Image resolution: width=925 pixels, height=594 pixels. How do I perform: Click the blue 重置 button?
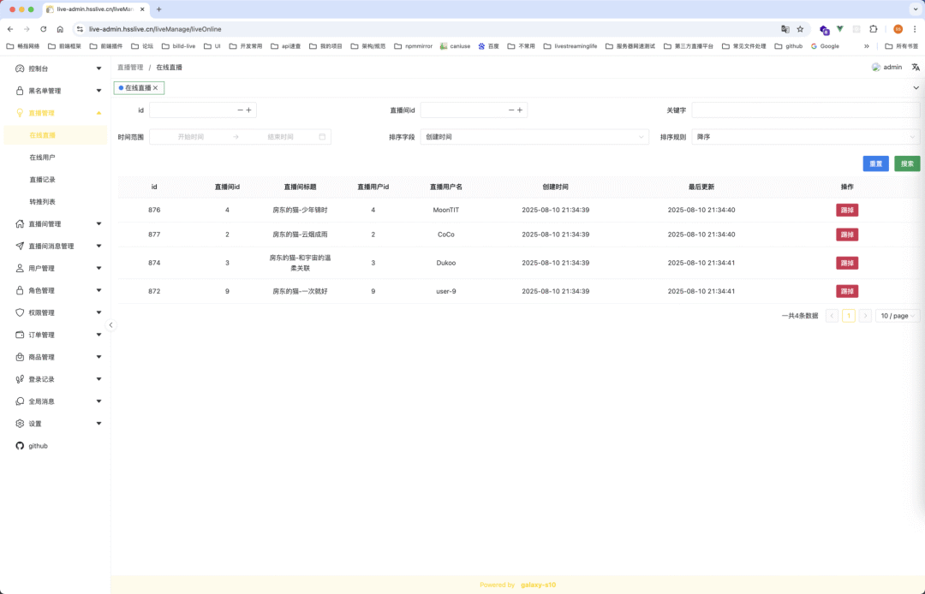pyautogui.click(x=875, y=163)
